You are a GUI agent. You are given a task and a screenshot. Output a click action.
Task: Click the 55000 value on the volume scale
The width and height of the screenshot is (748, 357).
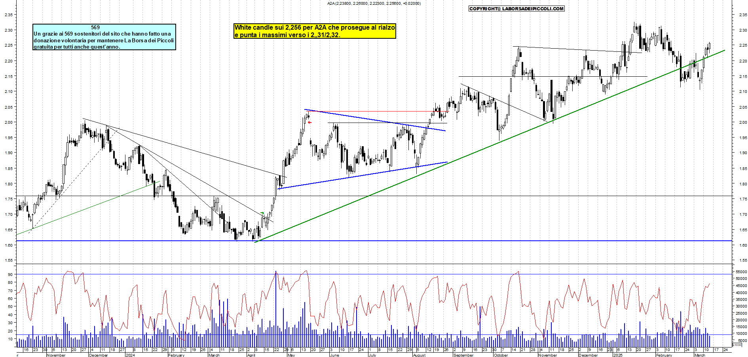coord(741,272)
